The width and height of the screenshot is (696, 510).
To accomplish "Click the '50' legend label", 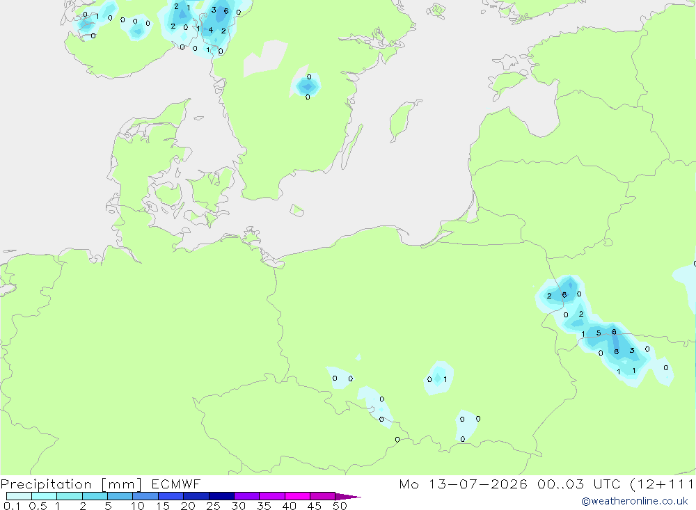I will [x=340, y=506].
